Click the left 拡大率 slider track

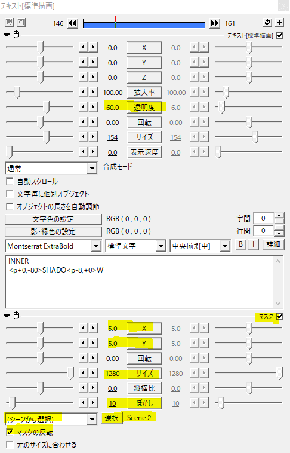[x=39, y=92]
